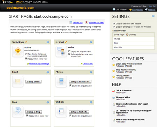Image resolution: width=157 pixels, height=127 pixels.
Task: Open help for the Blog panel
Action: (x=48, y=102)
